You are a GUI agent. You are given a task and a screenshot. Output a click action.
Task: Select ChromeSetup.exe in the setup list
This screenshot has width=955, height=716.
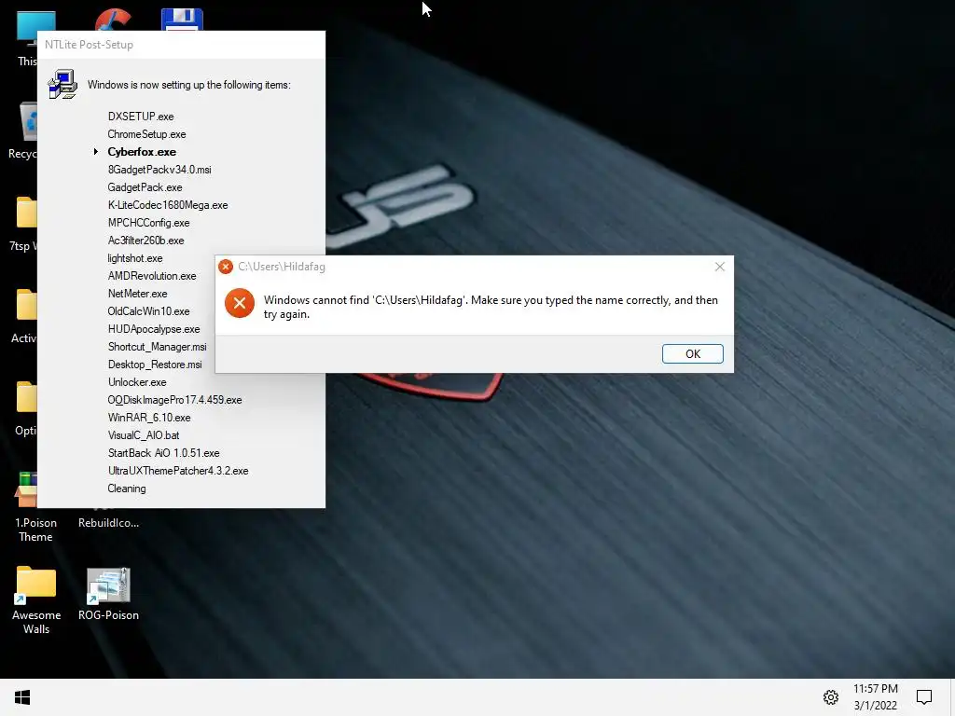(x=146, y=134)
